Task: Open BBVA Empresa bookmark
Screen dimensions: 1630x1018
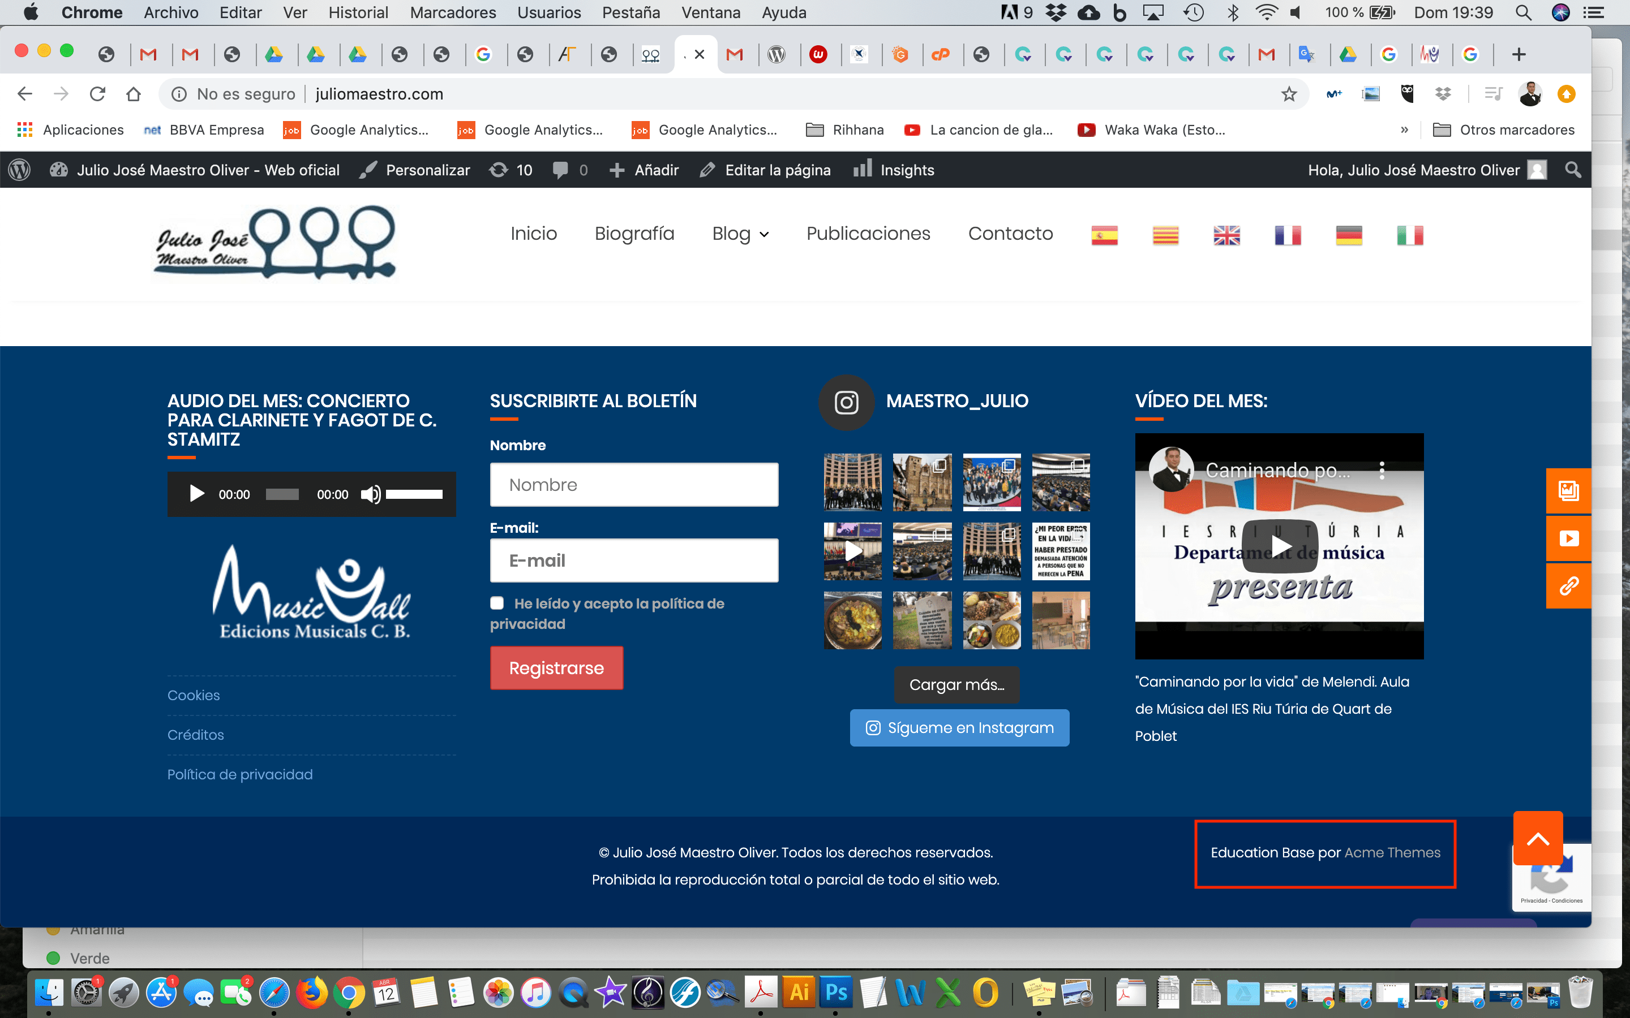Action: coord(203,130)
